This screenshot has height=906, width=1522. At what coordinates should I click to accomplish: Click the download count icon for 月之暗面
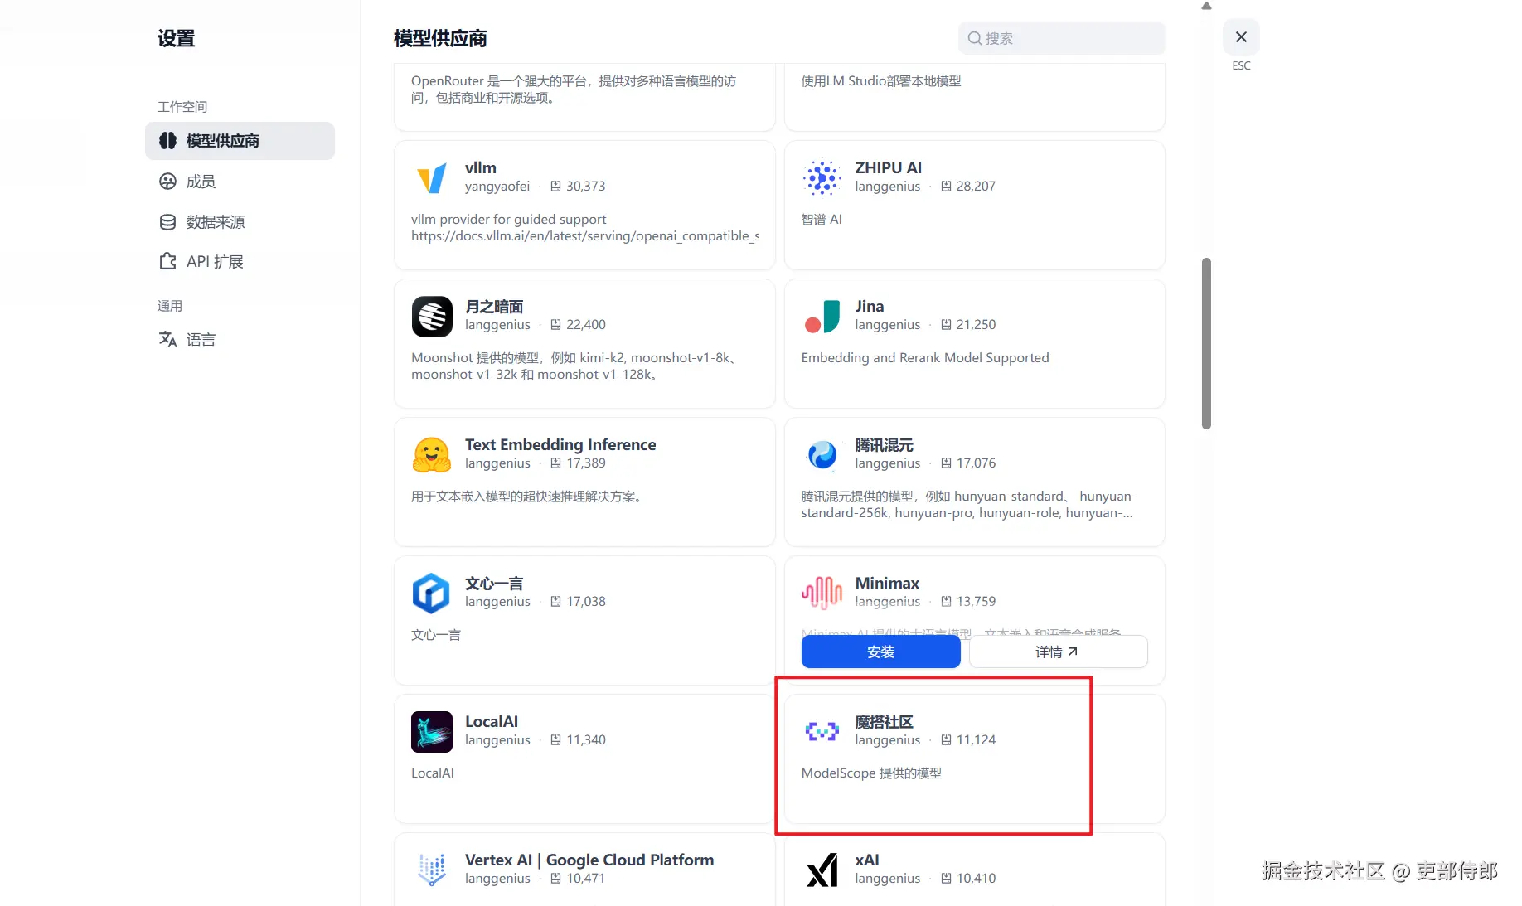coord(556,325)
